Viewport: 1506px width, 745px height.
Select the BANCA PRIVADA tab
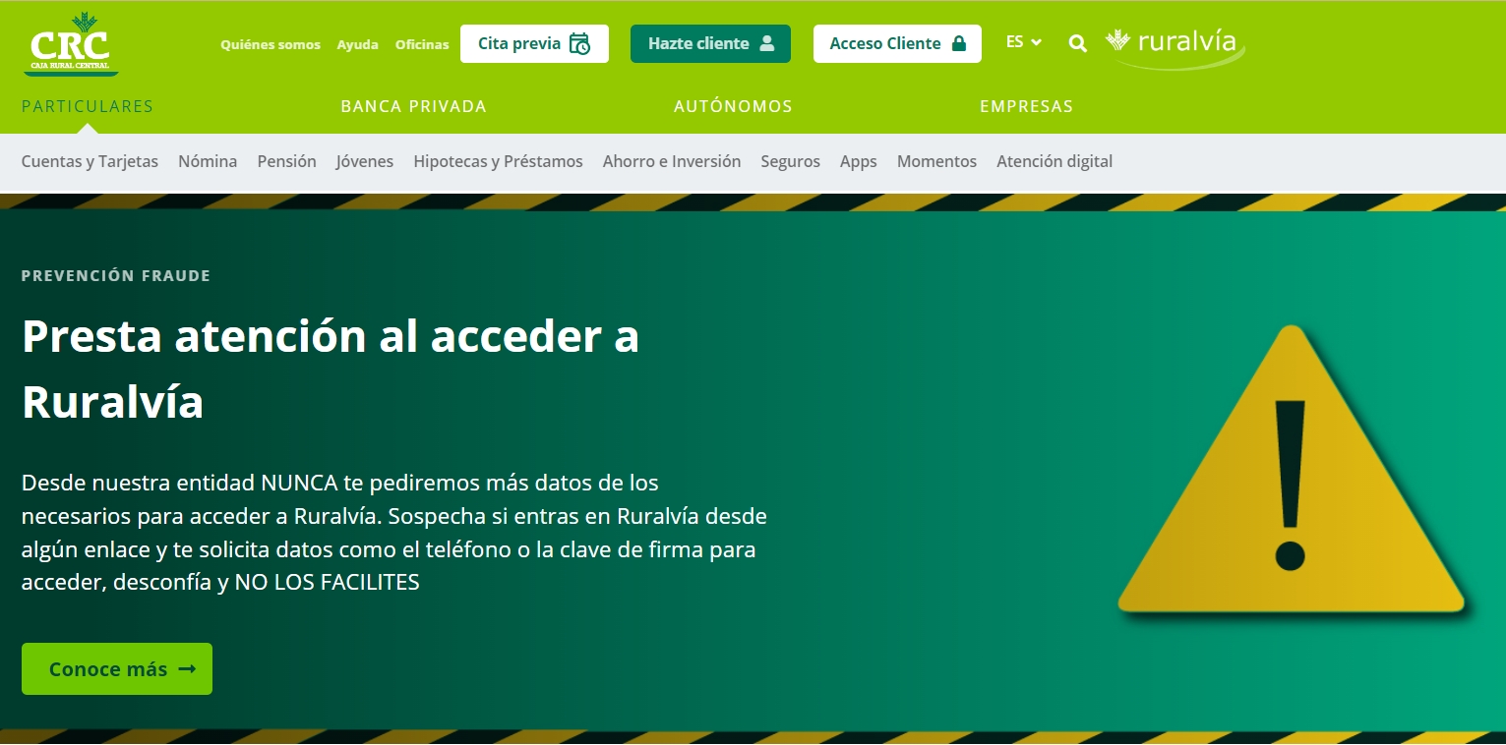point(413,106)
